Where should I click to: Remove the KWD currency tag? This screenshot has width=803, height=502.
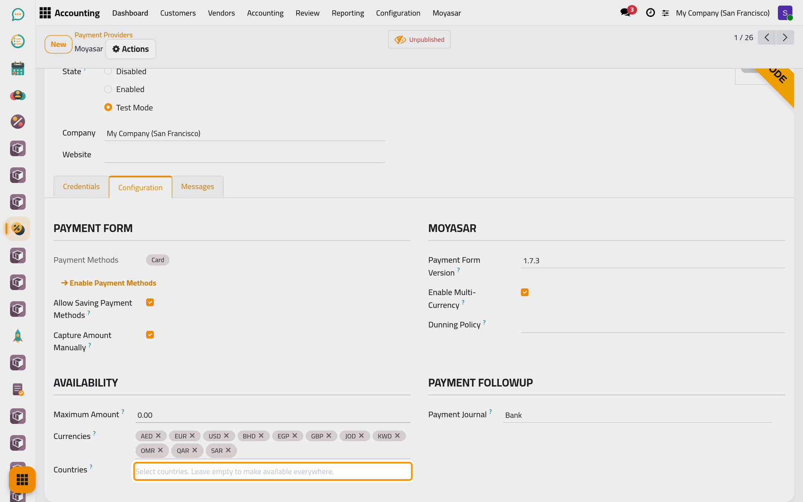click(x=397, y=435)
